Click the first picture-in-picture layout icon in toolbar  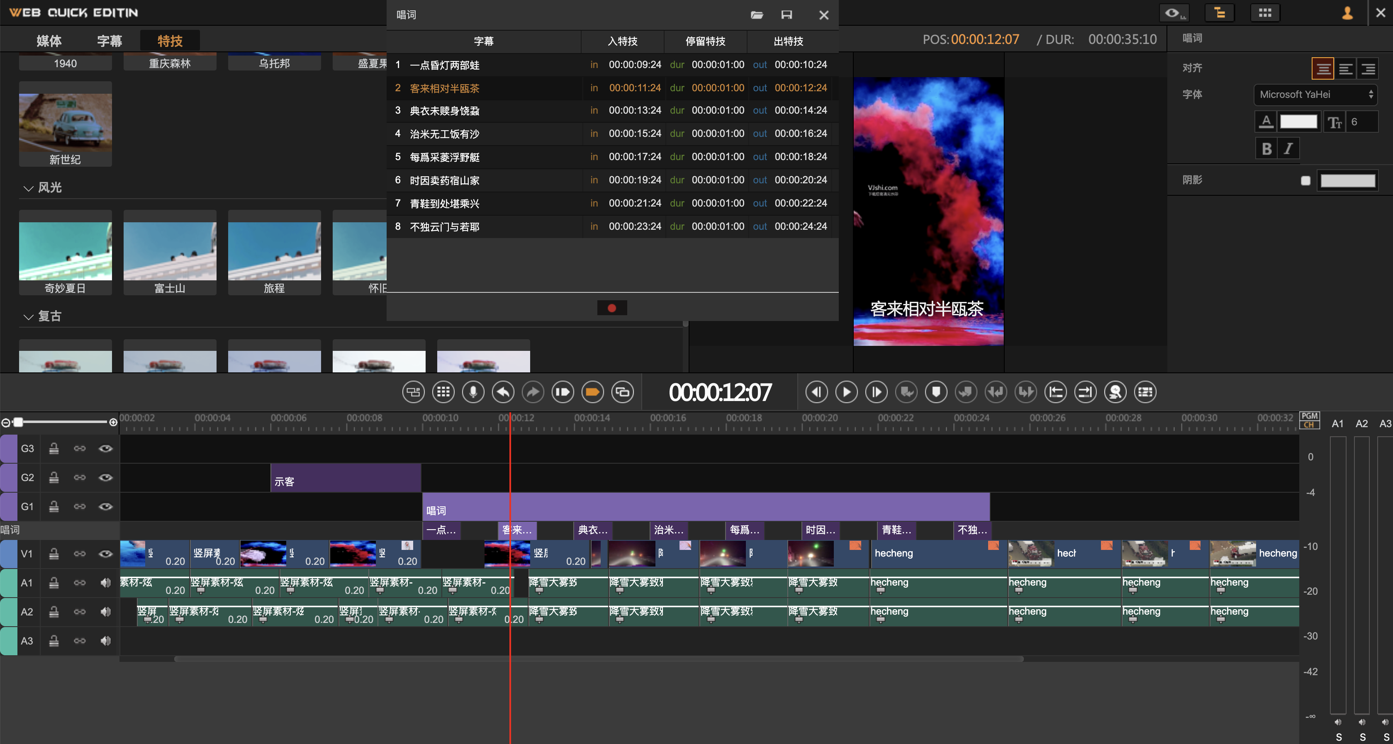(x=414, y=392)
